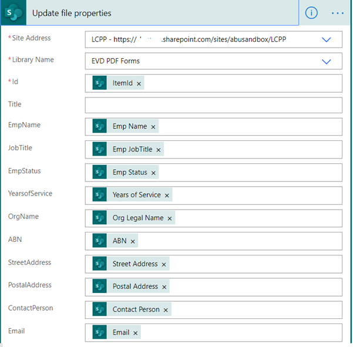Image resolution: width=353 pixels, height=347 pixels.
Task: Click the SharePoint icon on Years of Service token
Action: [99, 195]
